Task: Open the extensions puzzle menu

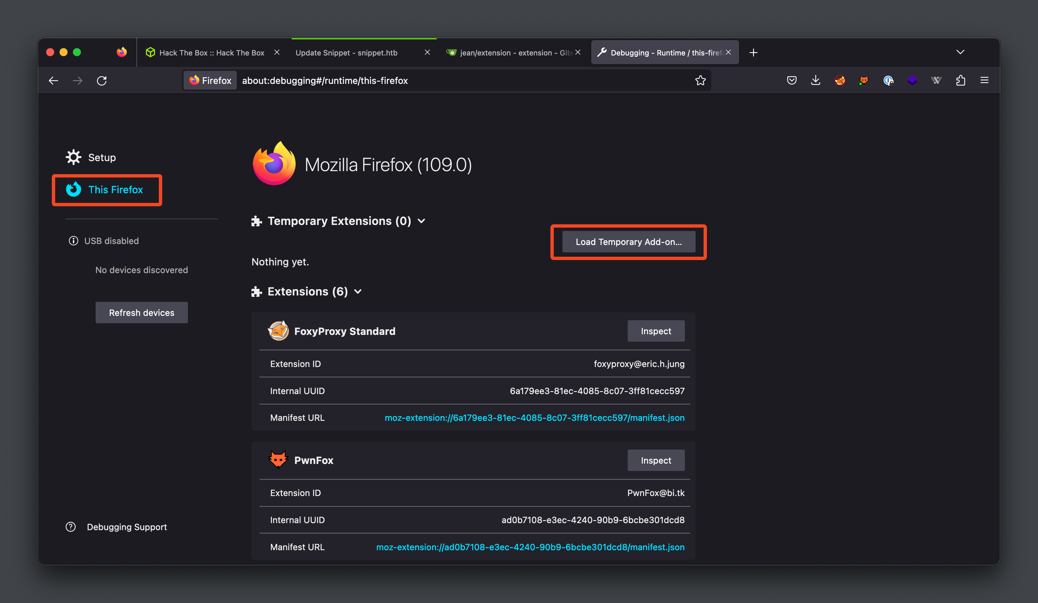Action: [x=960, y=80]
